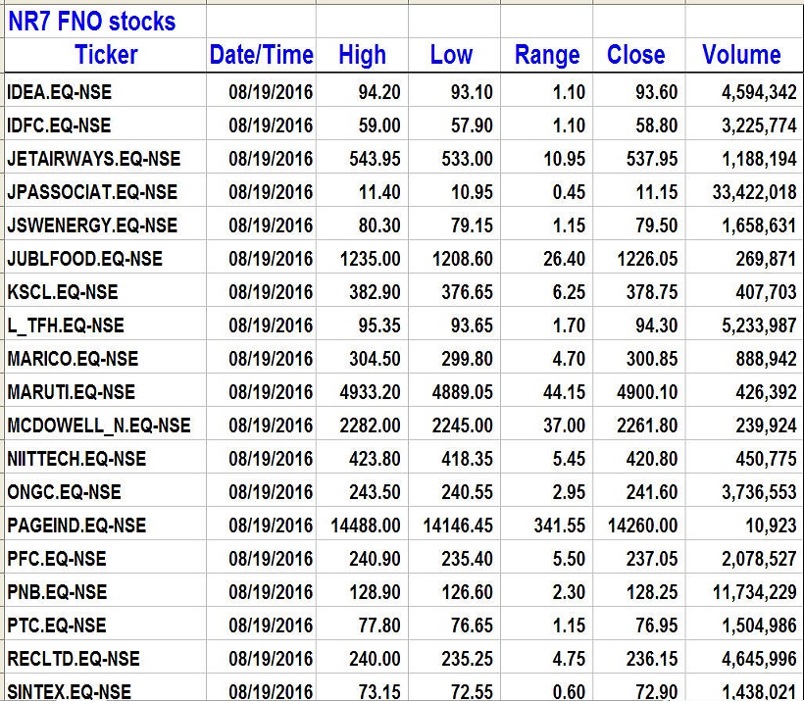This screenshot has height=701, width=804.
Task: Select KSCL range value 6.25
Action: 569,292
